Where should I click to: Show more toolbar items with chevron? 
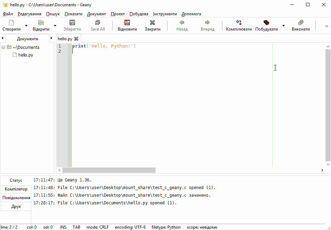(x=326, y=26)
